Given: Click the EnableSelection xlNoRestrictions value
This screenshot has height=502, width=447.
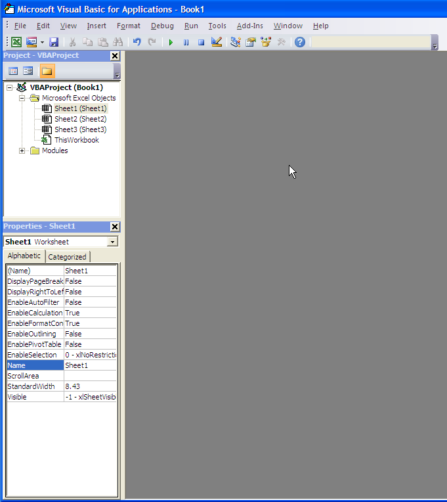Looking at the screenshot, I should (x=90, y=355).
